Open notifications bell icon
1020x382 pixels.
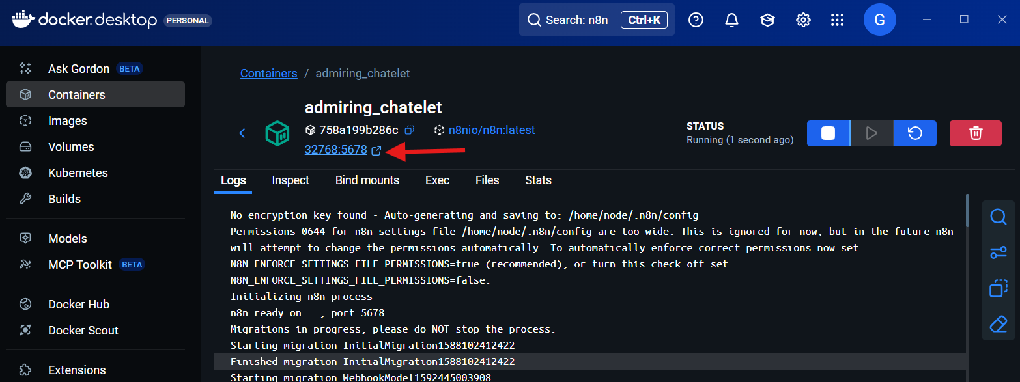click(731, 20)
